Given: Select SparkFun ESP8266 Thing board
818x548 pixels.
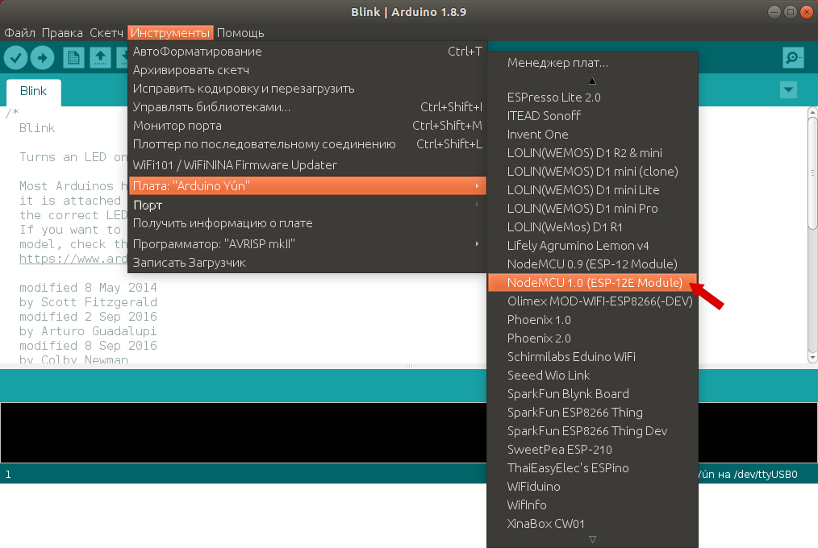Looking at the screenshot, I should point(593,413).
